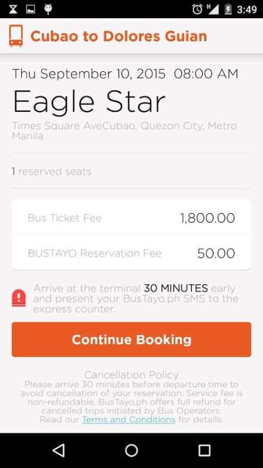Viewport: 263px width, 468px height.
Task: Tap the red alert warning icon
Action: click(x=19, y=298)
